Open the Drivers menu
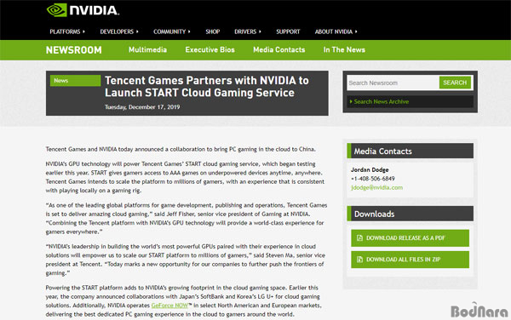Viewport: 511px width, 320px height. (245, 31)
